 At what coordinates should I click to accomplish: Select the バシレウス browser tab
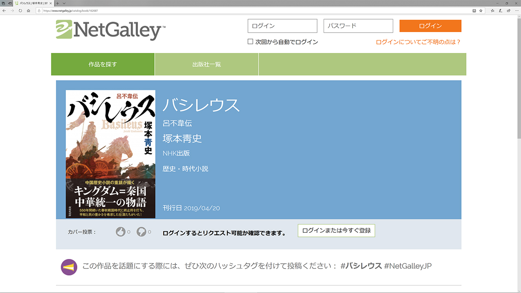pyautogui.click(x=33, y=3)
